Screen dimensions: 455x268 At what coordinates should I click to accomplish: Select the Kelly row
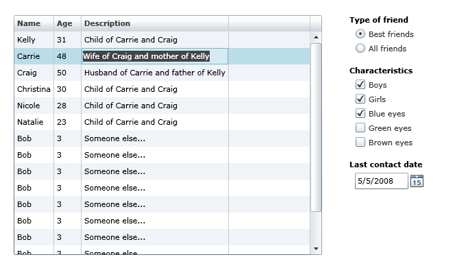pyautogui.click(x=162, y=40)
